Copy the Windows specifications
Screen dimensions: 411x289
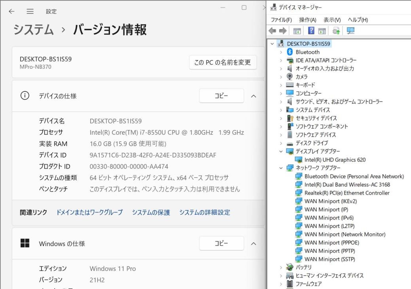click(222, 243)
